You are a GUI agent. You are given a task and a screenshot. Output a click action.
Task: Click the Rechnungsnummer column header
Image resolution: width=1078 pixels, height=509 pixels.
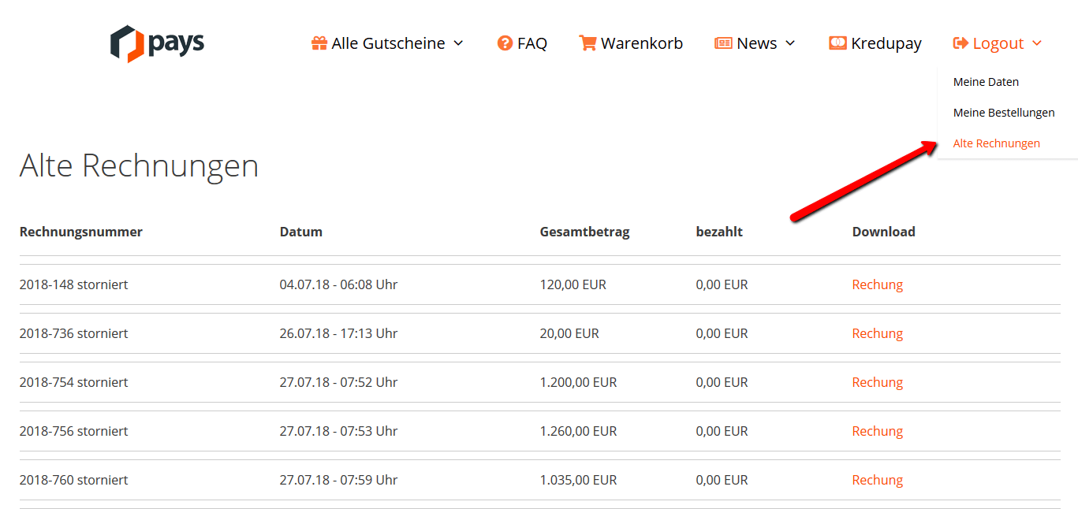[81, 232]
